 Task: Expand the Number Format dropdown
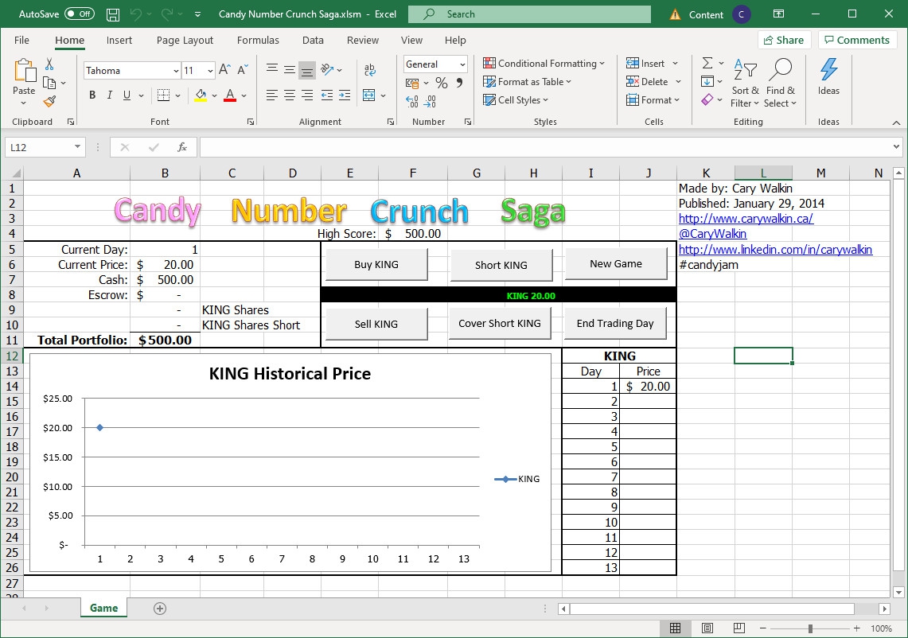coord(462,64)
